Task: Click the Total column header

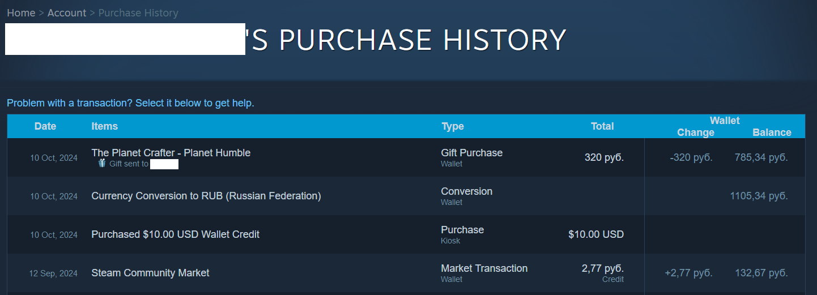Action: pos(602,126)
